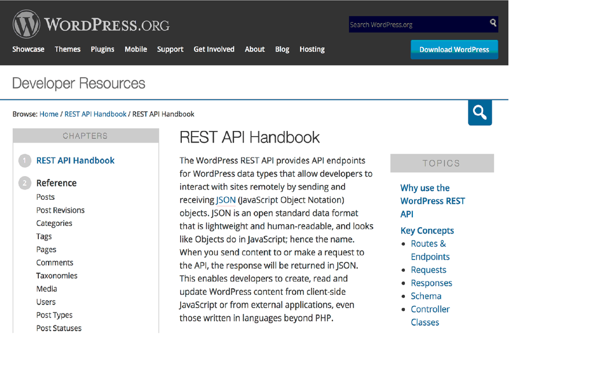
Task: Select Posts in chapter list
Action: coord(45,197)
